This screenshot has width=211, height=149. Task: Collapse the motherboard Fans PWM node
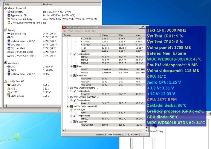pos(71,76)
